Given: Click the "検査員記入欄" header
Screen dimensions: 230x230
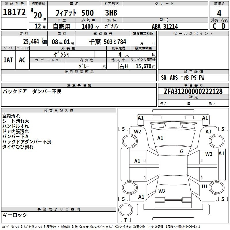Looking at the screenshot, I should (x=59, y=111).
